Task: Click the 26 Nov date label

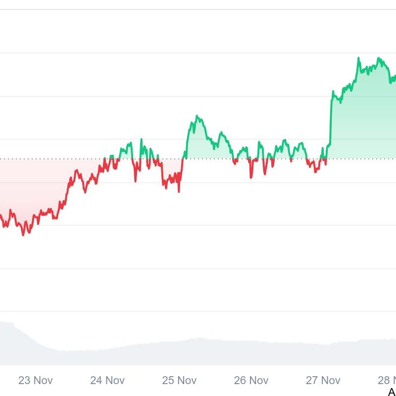Action: click(251, 380)
